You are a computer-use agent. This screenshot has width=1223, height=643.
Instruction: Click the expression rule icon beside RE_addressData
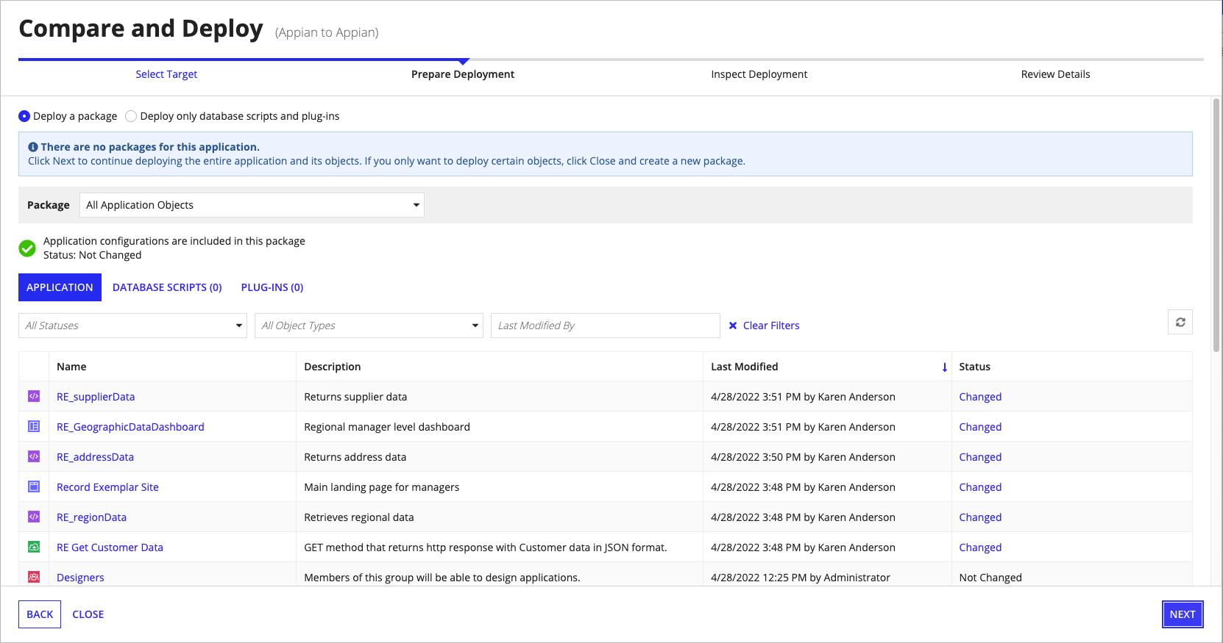34,456
